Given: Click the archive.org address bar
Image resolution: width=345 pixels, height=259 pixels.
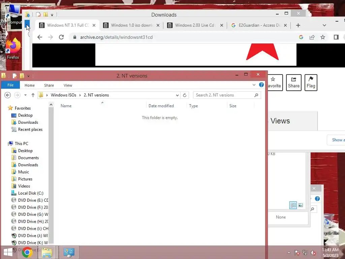Looking at the screenshot, I should tap(185, 37).
